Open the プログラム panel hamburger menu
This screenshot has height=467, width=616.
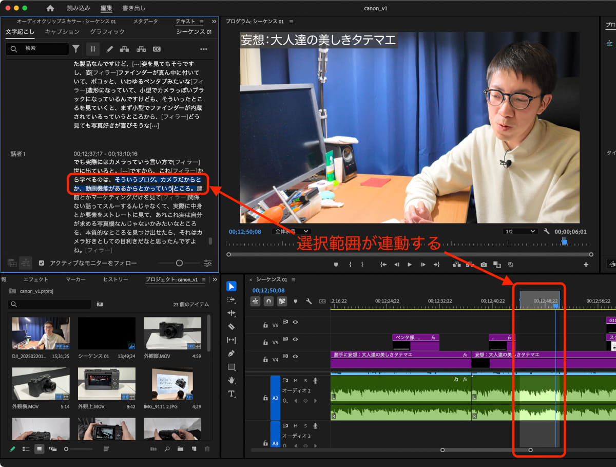click(291, 22)
